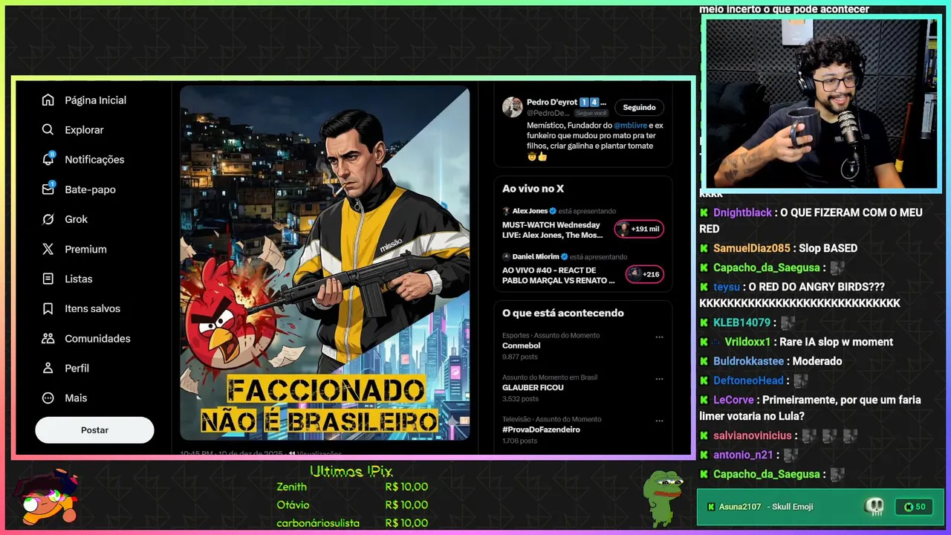Click chat username SamuelDiaz085

752,248
